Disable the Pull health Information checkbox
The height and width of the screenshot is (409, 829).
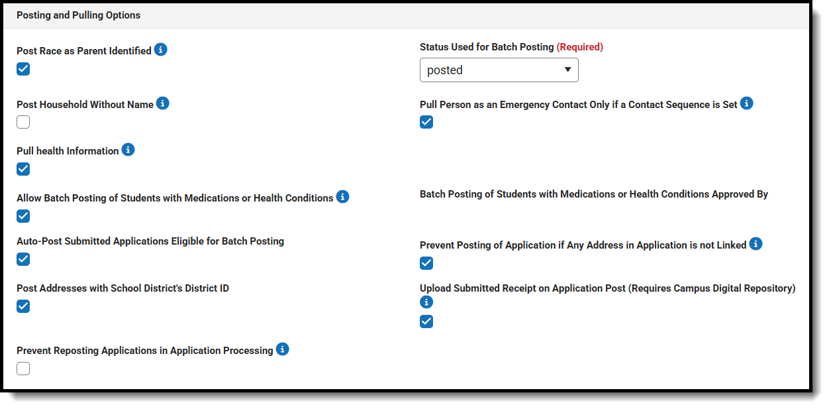23,169
